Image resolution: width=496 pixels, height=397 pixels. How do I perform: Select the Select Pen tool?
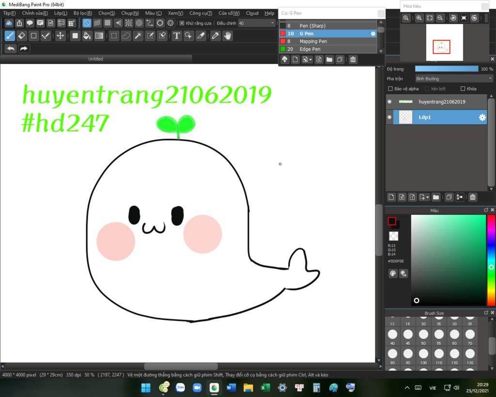150,36
